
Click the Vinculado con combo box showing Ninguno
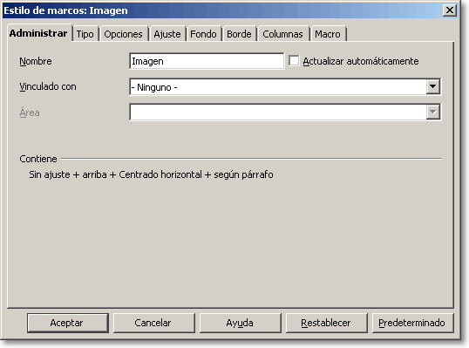[x=285, y=86]
